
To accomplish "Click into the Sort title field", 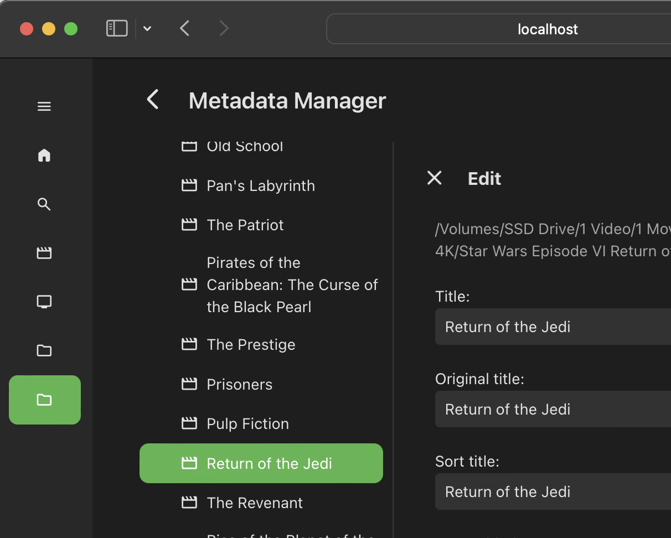I will tap(553, 492).
